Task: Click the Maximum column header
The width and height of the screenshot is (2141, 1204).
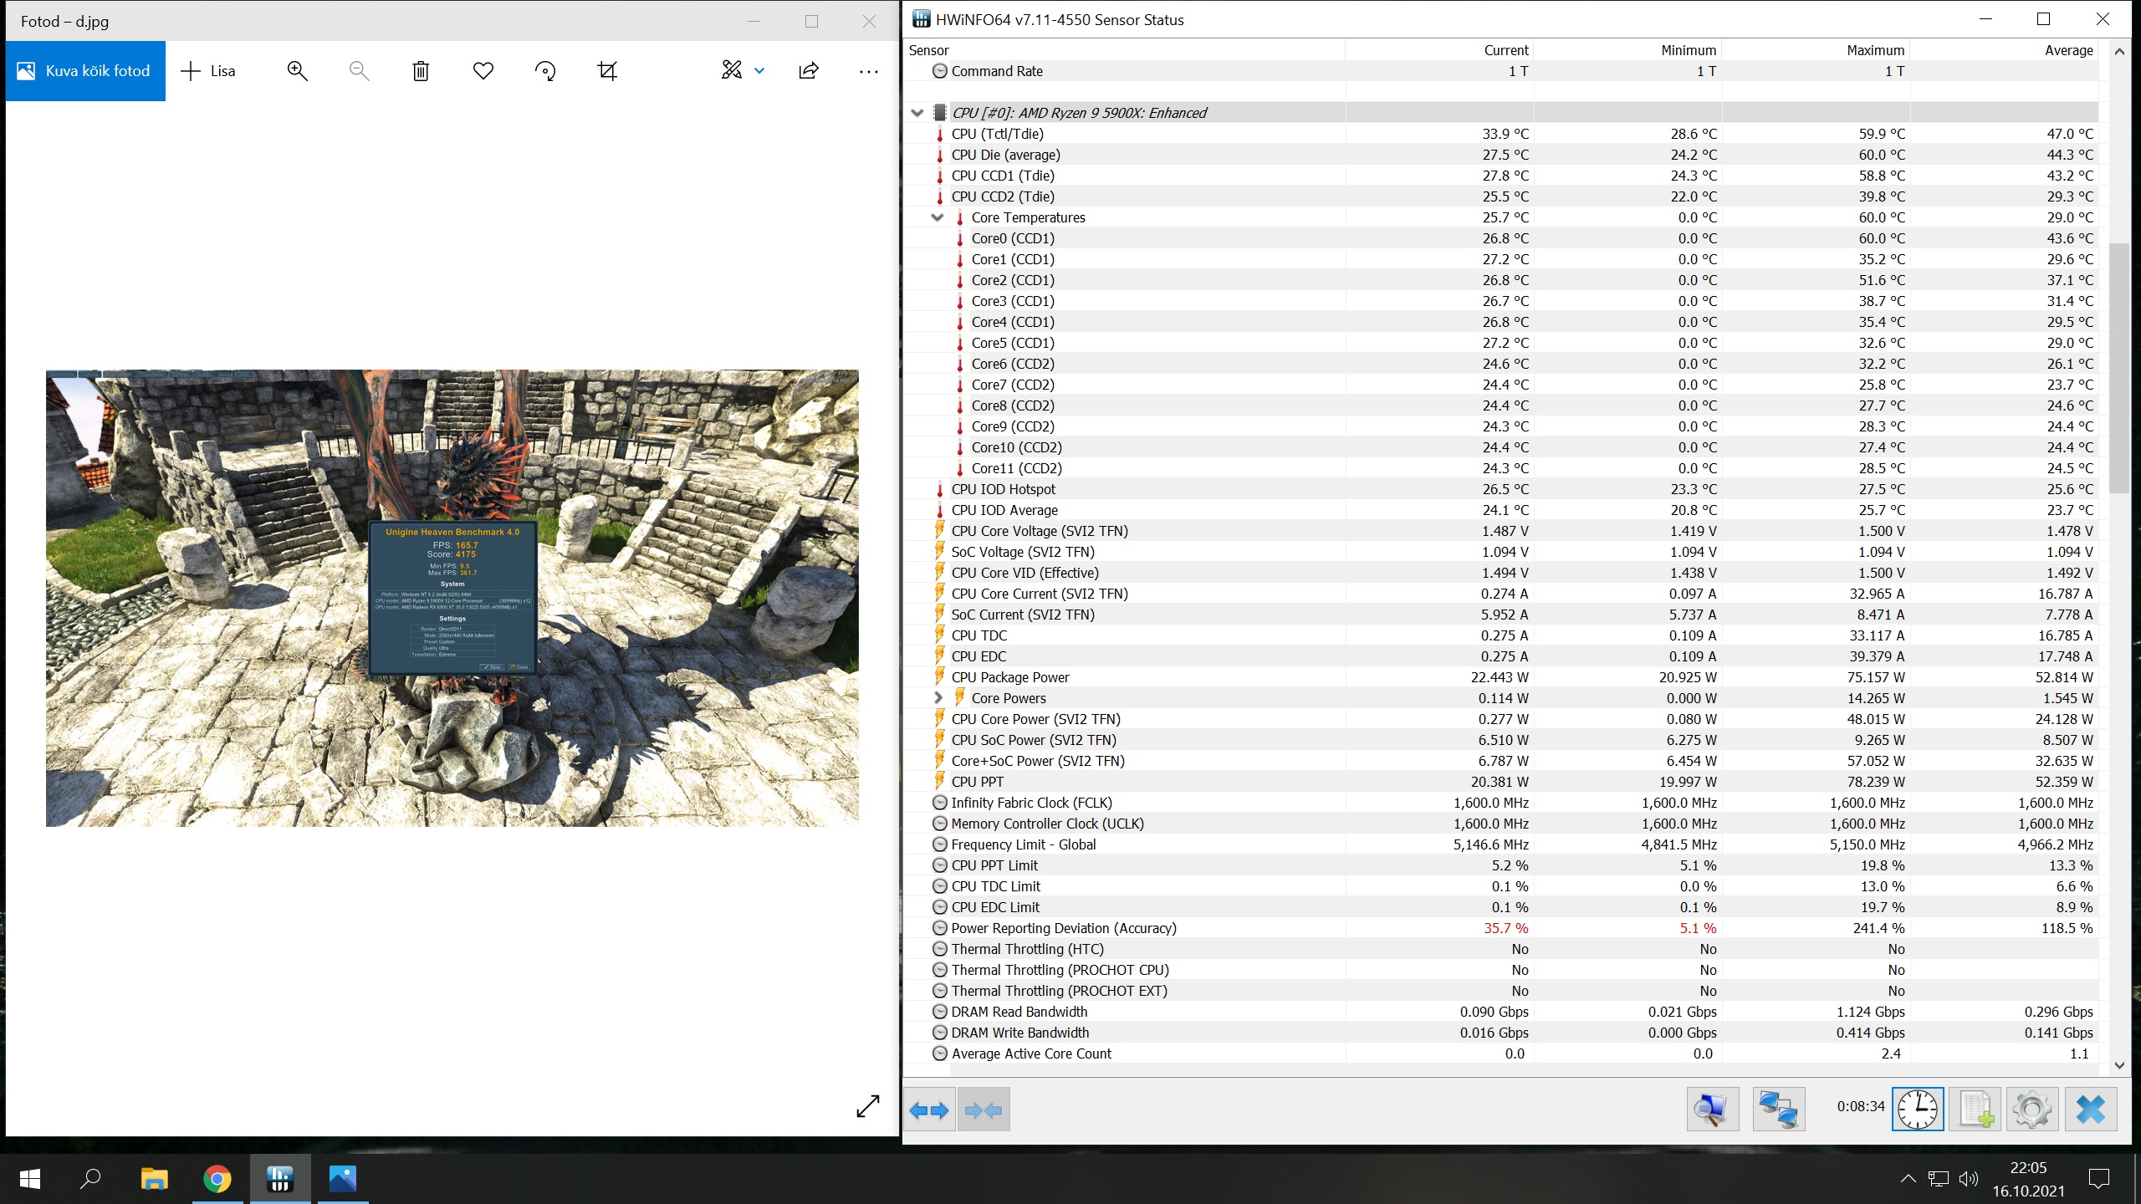Action: tap(1816, 50)
